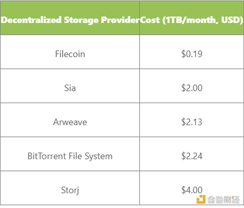Viewport: 244px width, 208px height.
Task: Click the word Decentralized in the header
Action: 31,20
